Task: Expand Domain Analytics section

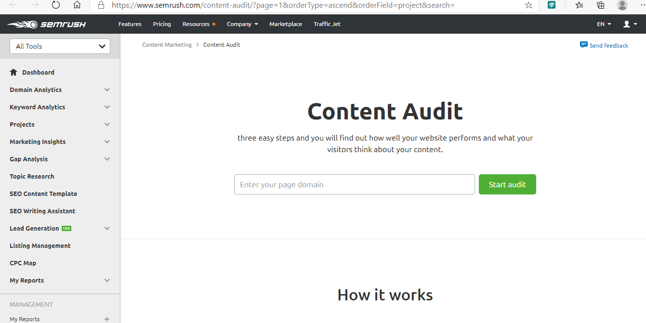Action: point(107,90)
